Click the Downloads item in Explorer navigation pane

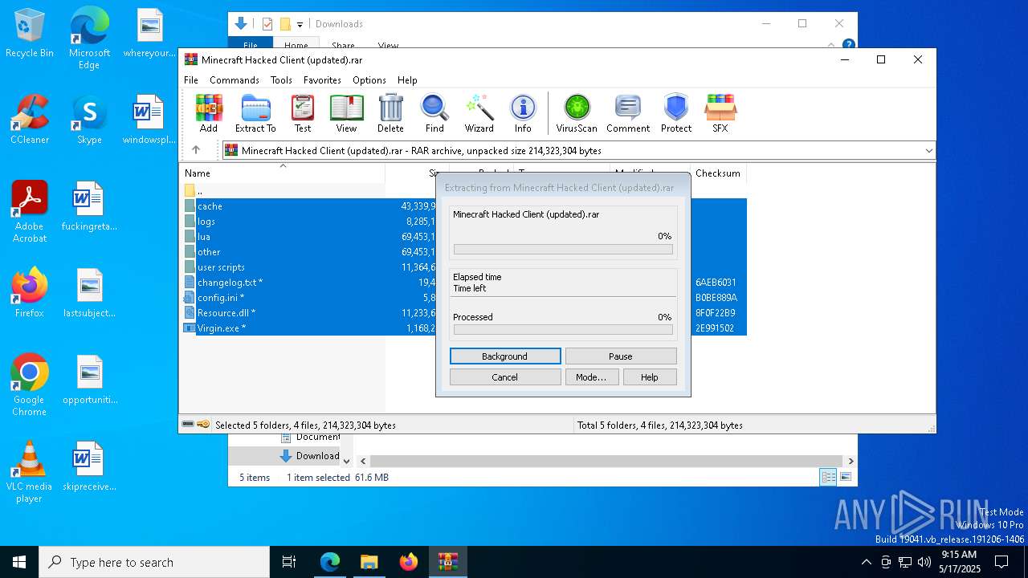coord(309,456)
